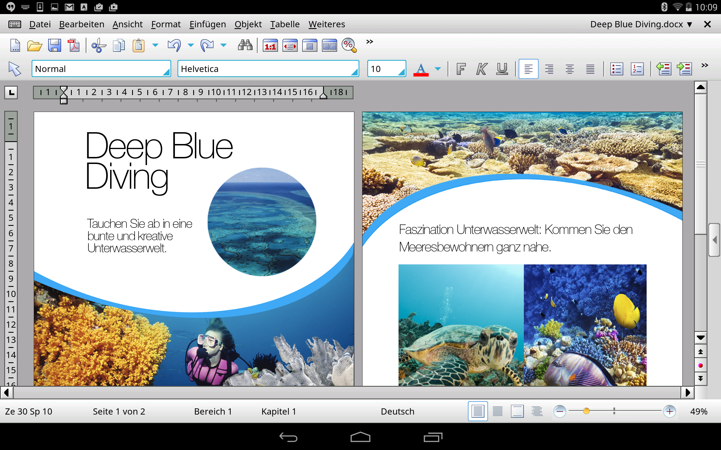Screen dimensions: 721x450
Task: Zoom in with the plus button
Action: [669, 411]
